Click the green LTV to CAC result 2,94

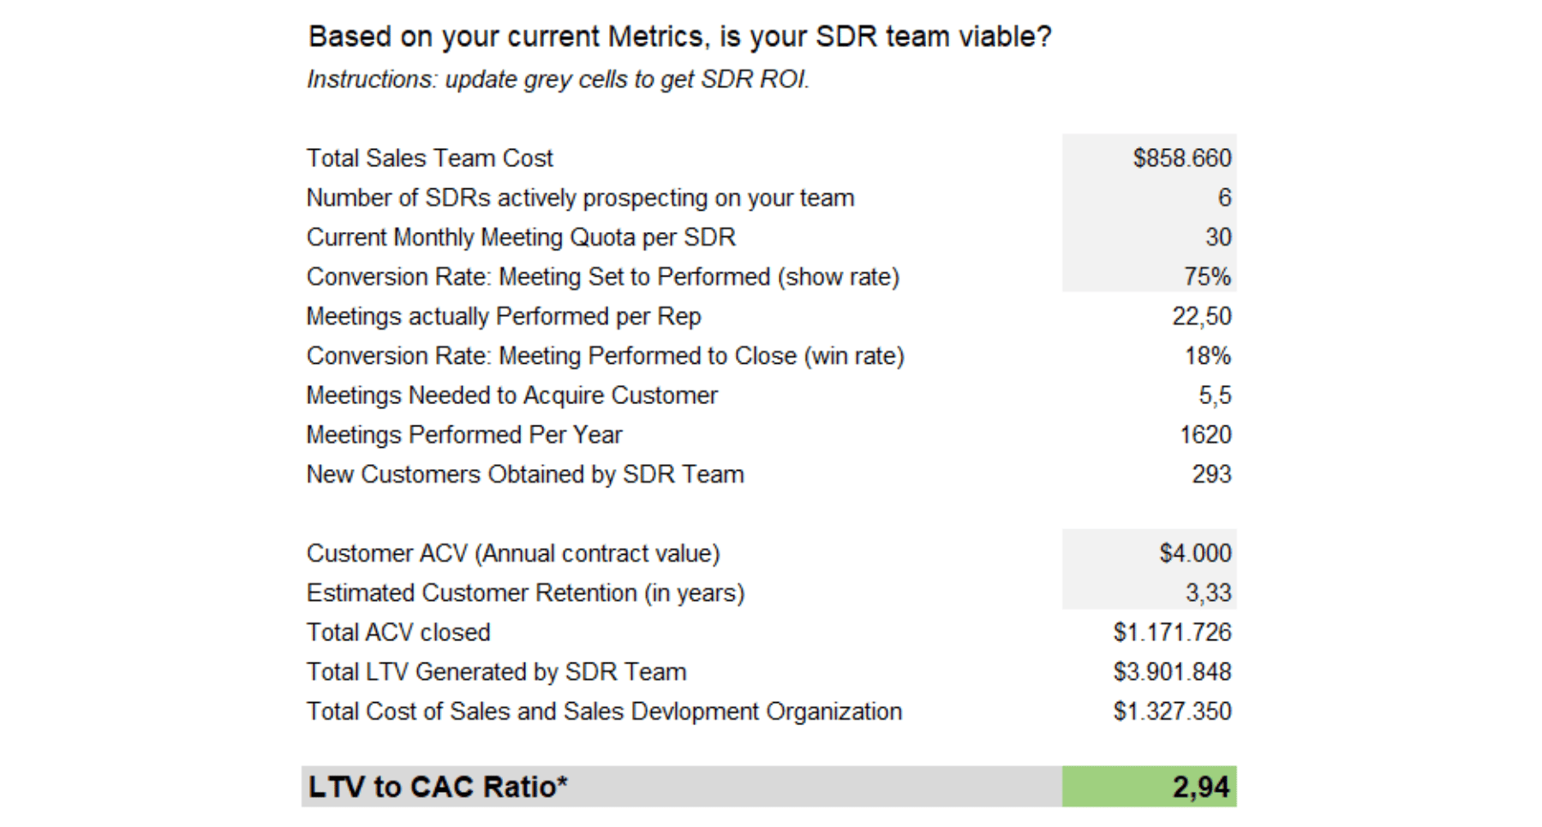pyautogui.click(x=1200, y=787)
